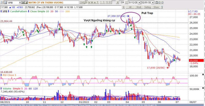Click the magnifier icon before the VPB box
The image size is (205, 106).
point(5,2)
